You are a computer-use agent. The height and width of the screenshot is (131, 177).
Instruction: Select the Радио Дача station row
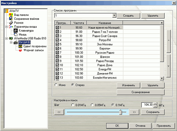pos(107,65)
